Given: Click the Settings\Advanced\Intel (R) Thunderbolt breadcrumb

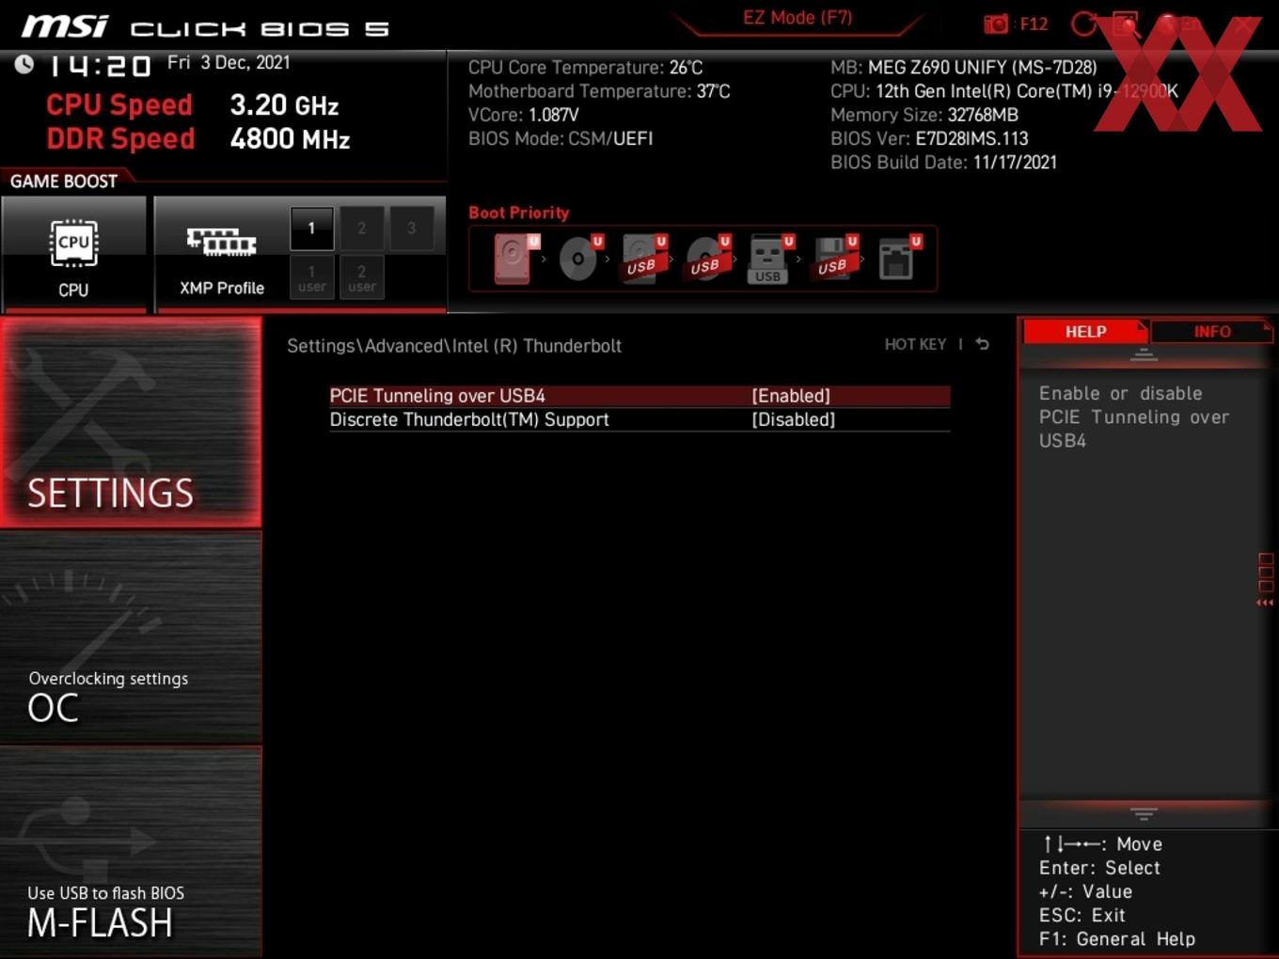Looking at the screenshot, I should pyautogui.click(x=454, y=346).
